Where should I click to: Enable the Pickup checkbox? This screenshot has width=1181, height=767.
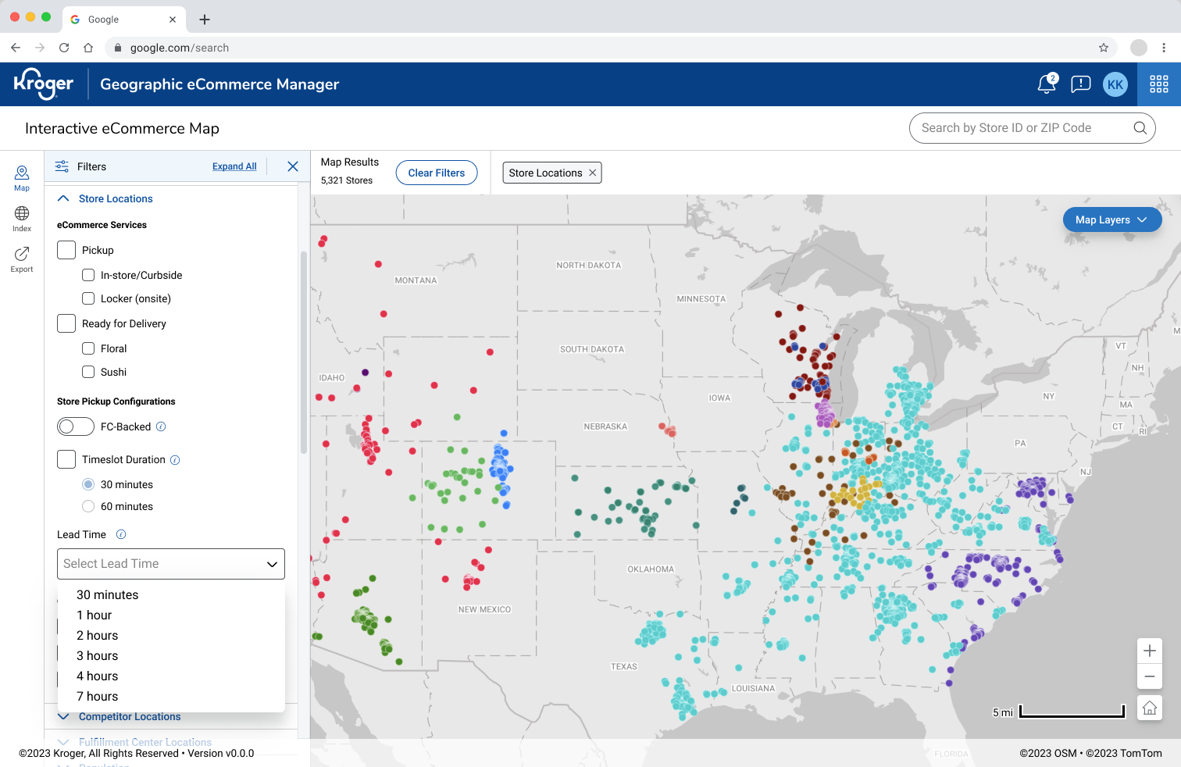pos(66,250)
